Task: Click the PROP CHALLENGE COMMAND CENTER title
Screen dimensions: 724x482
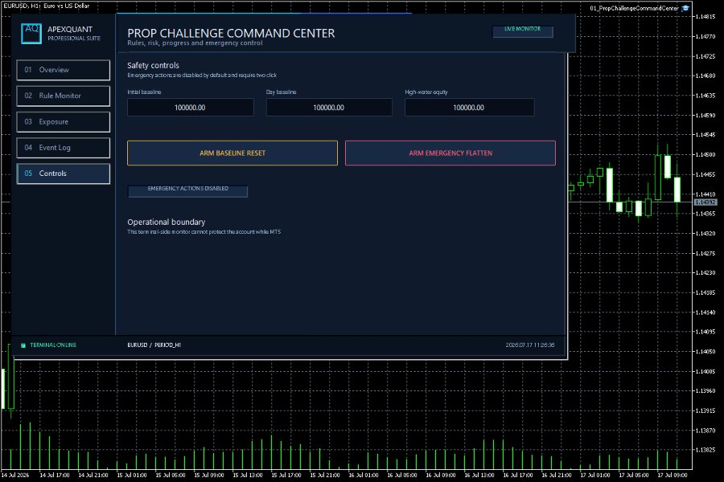Action: point(231,33)
